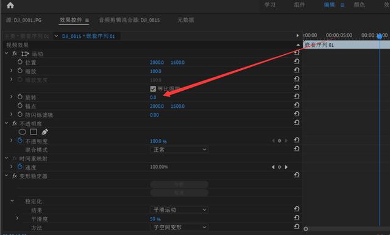
Task: Add keyframe for 不透明度
Action: (x=279, y=141)
